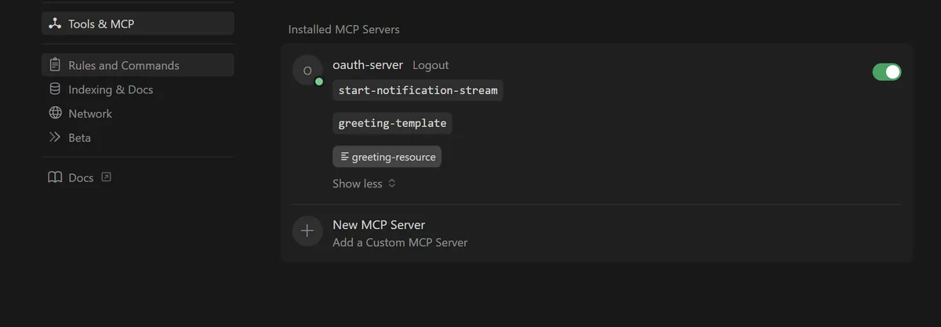This screenshot has width=941, height=327.
Task: Click Add a Custom MCP Server text
Action: [x=400, y=242]
